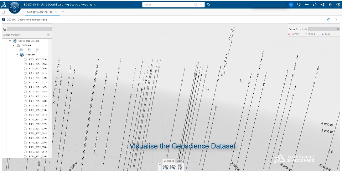The image size is (342, 173).
Task: Click the Add Boreholes icon with plus
Action: [x=166, y=167]
